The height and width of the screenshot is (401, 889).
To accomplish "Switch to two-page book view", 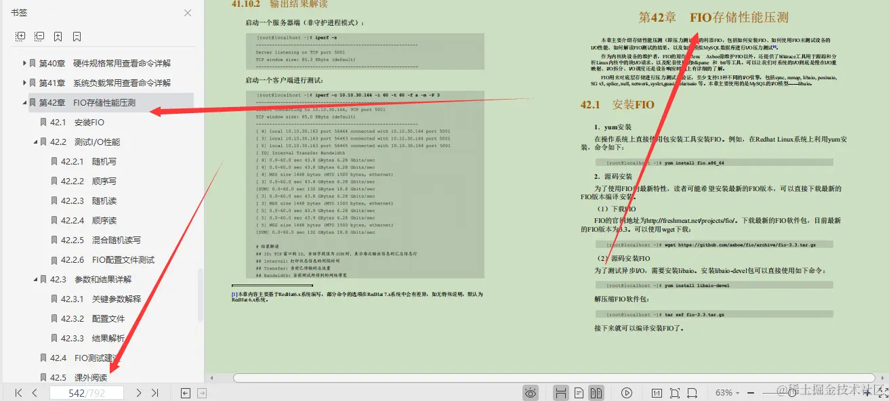I will click(x=596, y=392).
